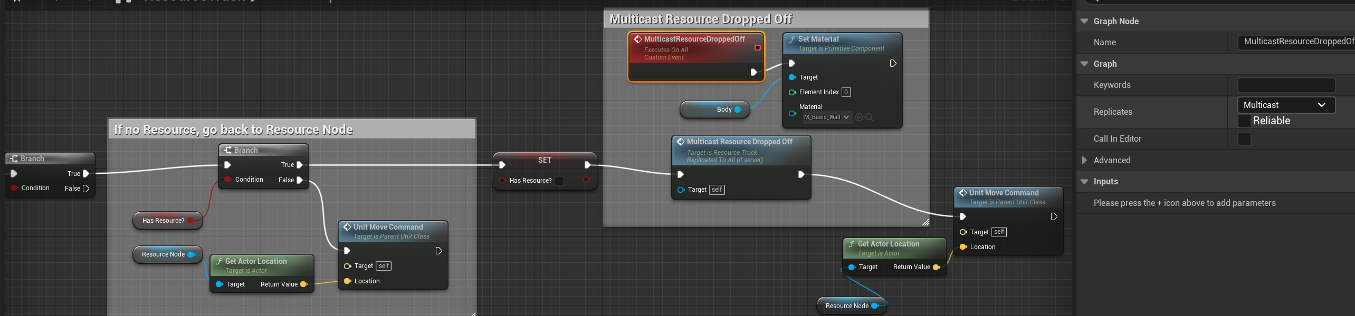Image resolution: width=1355 pixels, height=316 pixels.
Task: Click Target pin of Multicast Resource Dropped Off call
Action: tap(681, 190)
